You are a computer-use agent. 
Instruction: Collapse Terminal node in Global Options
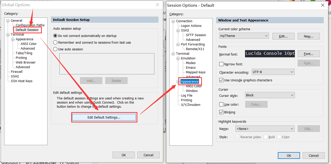tap(8, 35)
